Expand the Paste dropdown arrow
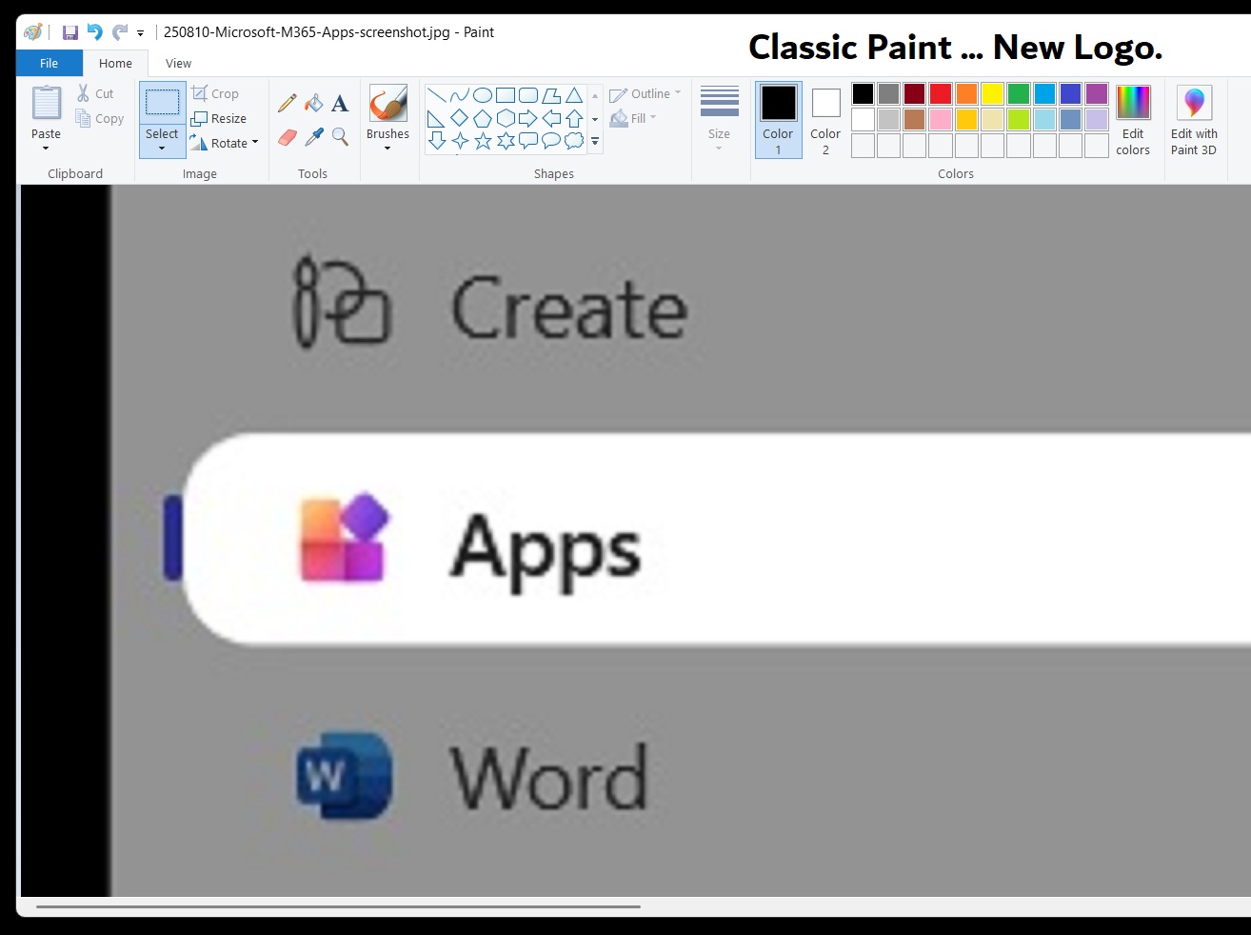 tap(46, 149)
